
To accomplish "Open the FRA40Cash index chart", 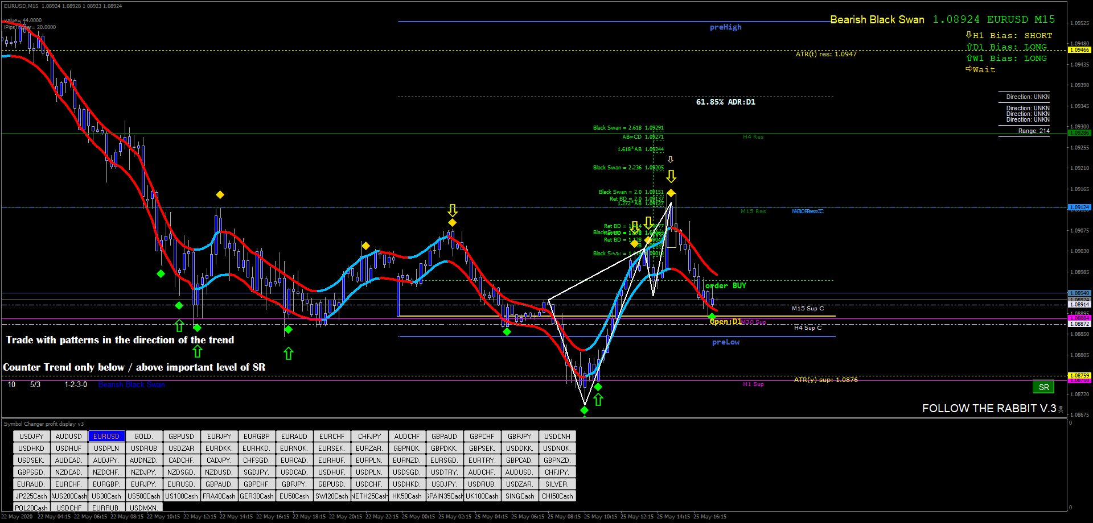I will tap(219, 496).
